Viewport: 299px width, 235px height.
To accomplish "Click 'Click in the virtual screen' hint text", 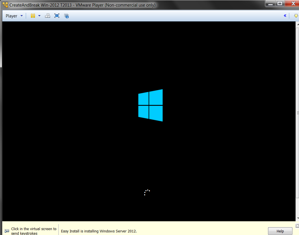I will 34,231.
